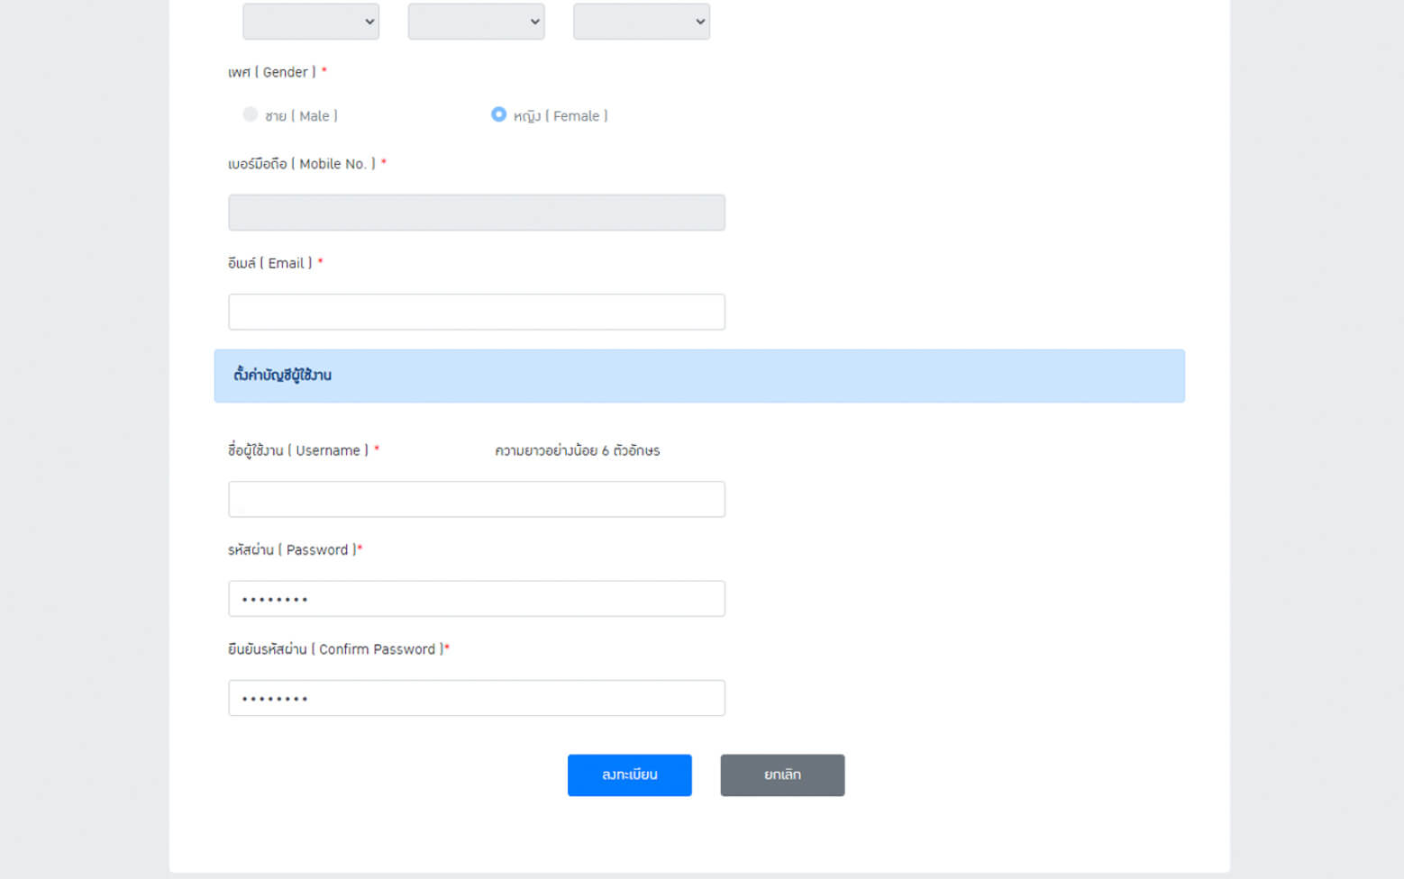Viewport: 1404px width, 879px height.
Task: Click the Username field label
Action: (297, 450)
